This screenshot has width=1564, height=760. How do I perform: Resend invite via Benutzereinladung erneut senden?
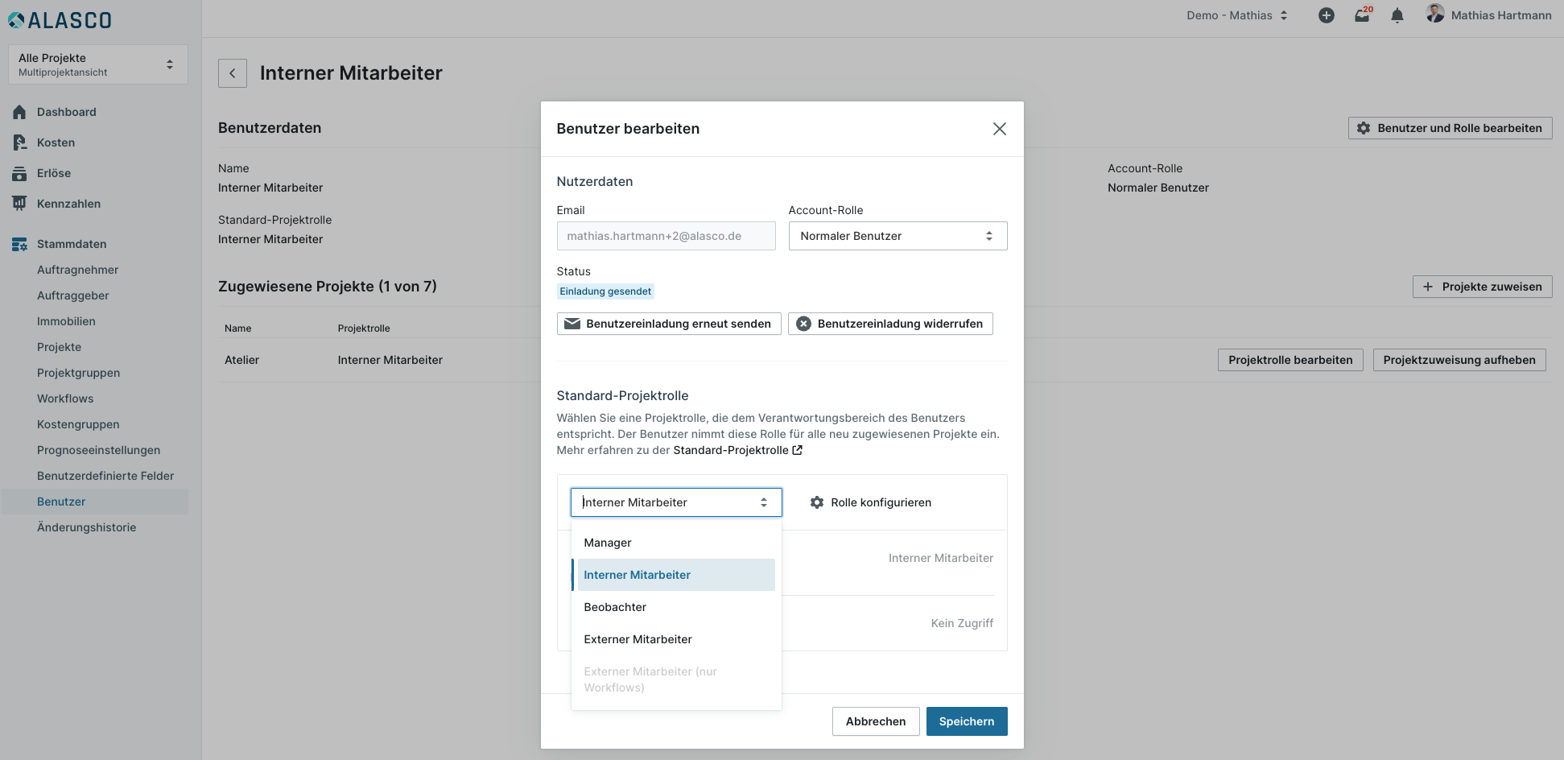tap(668, 324)
